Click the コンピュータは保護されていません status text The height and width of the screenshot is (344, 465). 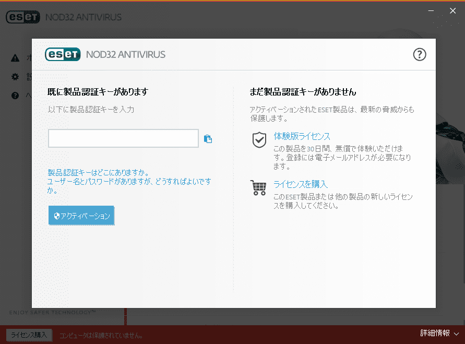101,336
